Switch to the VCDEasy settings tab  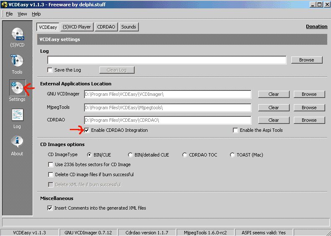(x=48, y=27)
